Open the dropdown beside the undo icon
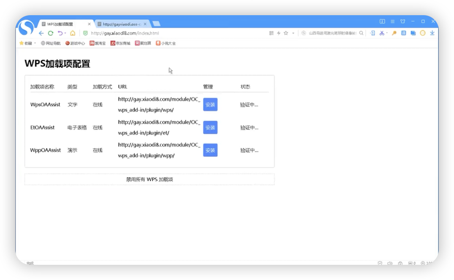Viewport: 454px width, 280px height. click(x=65, y=33)
